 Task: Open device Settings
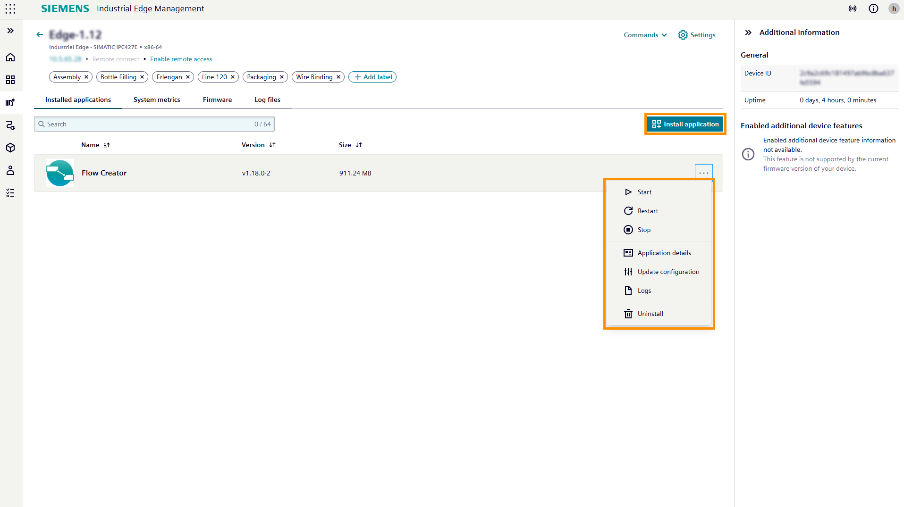pyautogui.click(x=697, y=35)
